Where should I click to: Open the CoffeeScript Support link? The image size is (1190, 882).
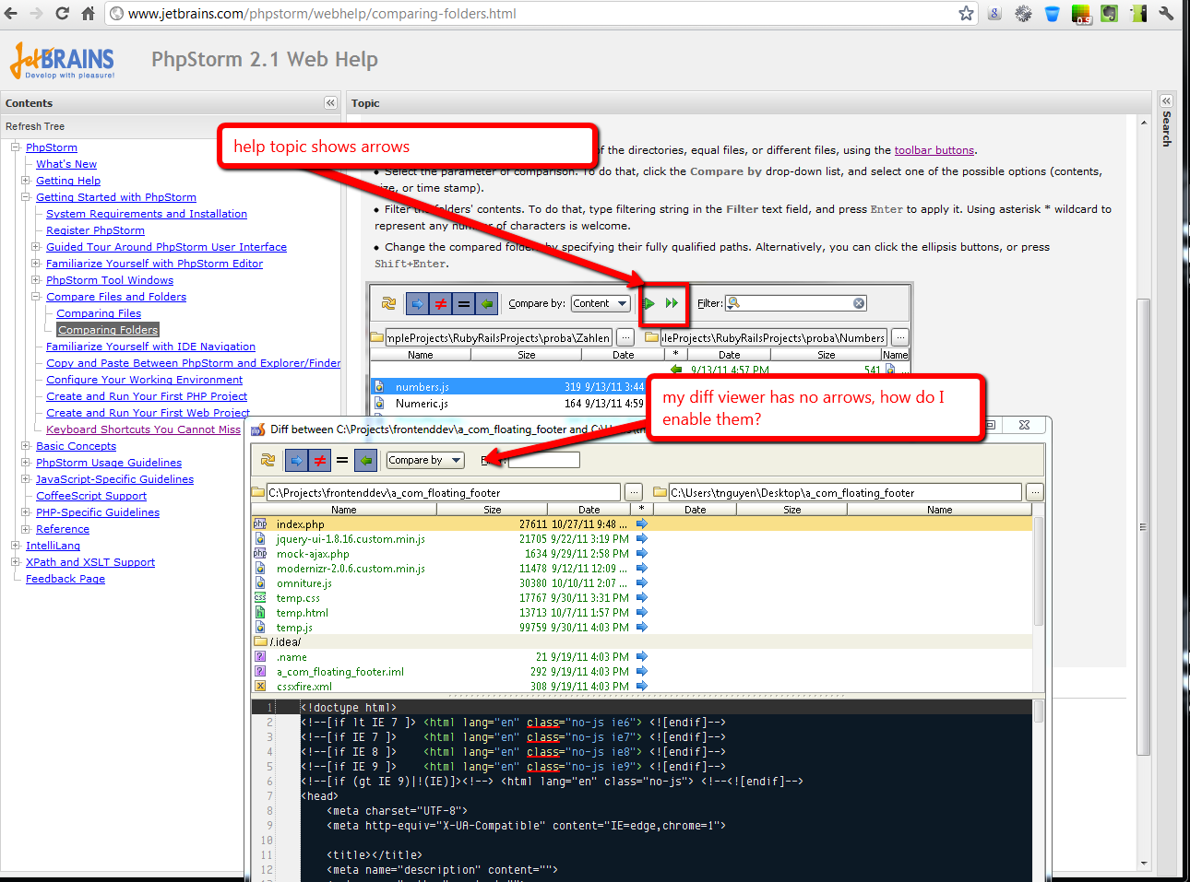pyautogui.click(x=91, y=496)
